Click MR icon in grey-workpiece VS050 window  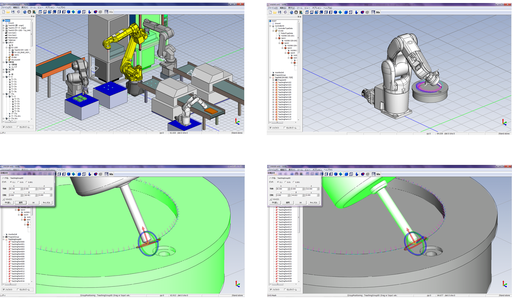[x=378, y=174]
